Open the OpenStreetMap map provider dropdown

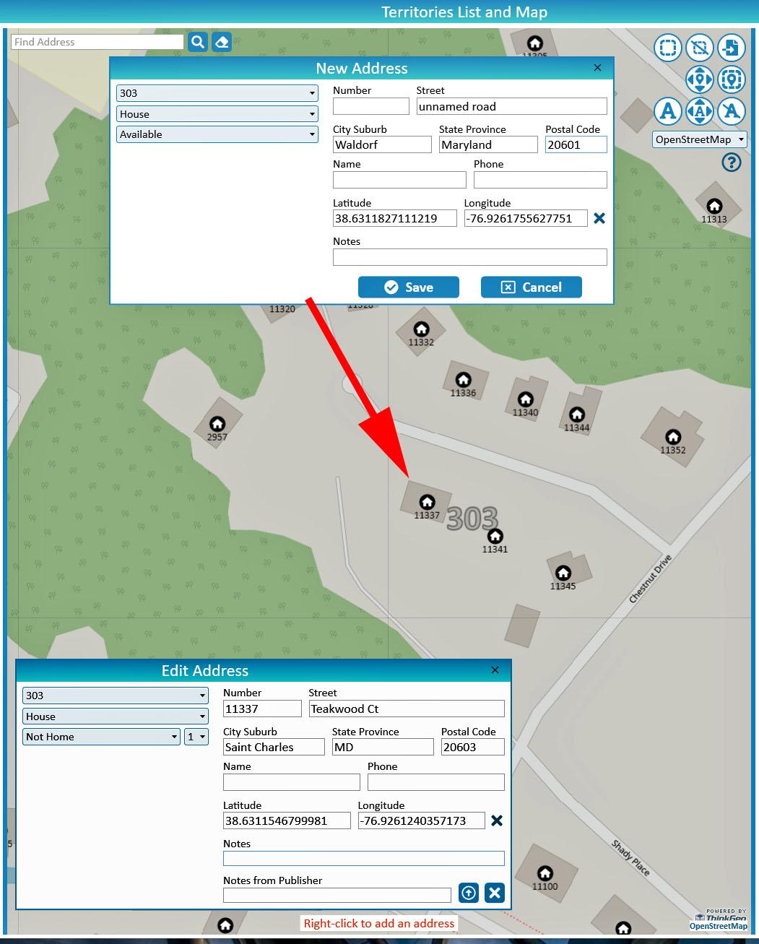click(x=699, y=139)
